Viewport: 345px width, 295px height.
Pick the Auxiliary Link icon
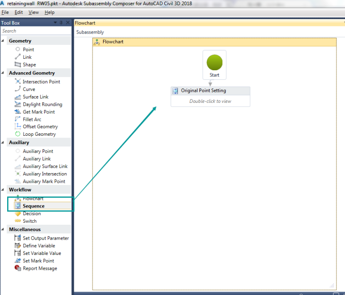18,158
